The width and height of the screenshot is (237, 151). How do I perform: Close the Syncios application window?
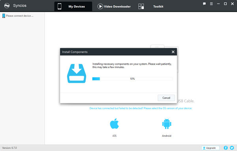point(232,4)
